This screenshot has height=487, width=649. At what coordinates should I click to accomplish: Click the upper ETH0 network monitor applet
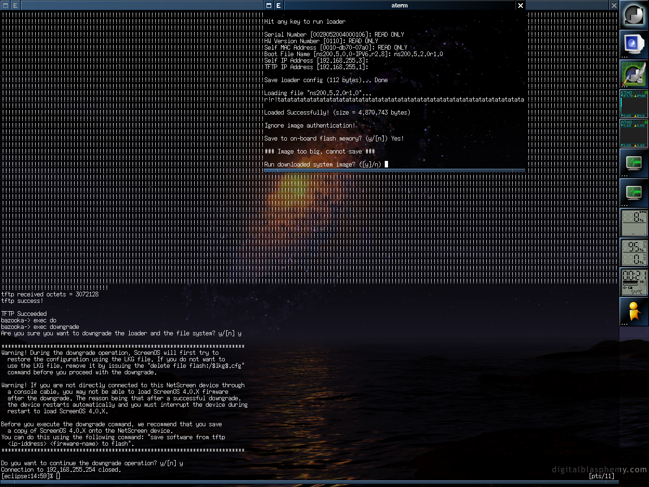click(x=634, y=104)
